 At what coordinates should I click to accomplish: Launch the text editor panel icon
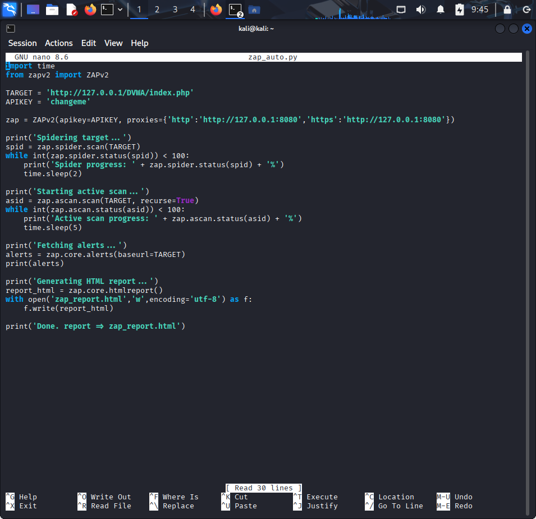pyautogui.click(x=71, y=10)
